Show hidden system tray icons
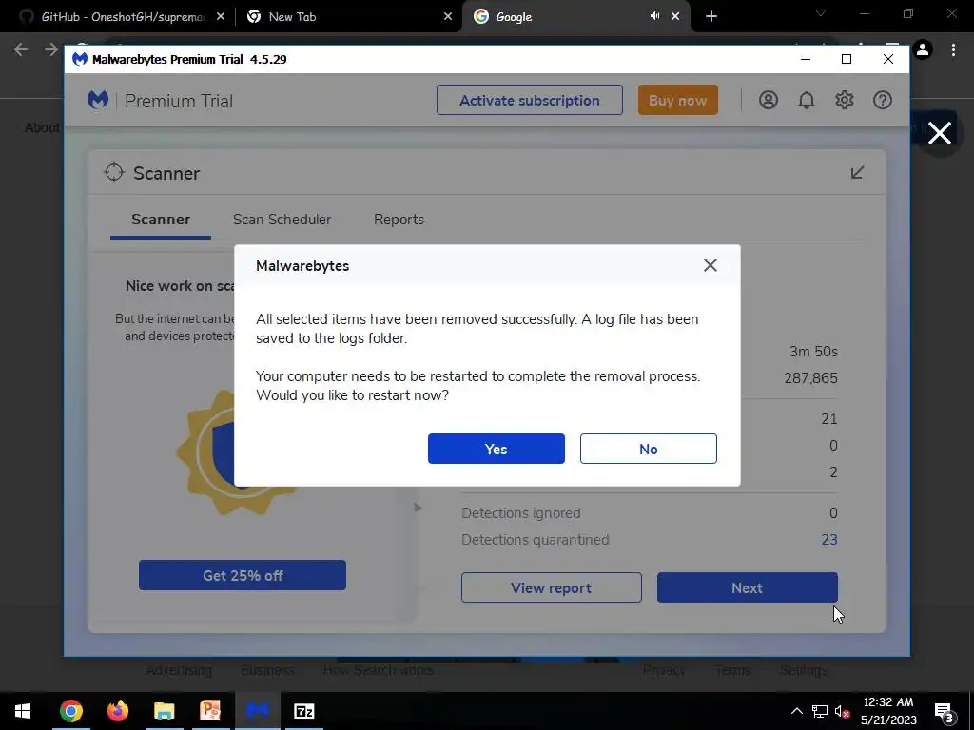 (x=796, y=711)
